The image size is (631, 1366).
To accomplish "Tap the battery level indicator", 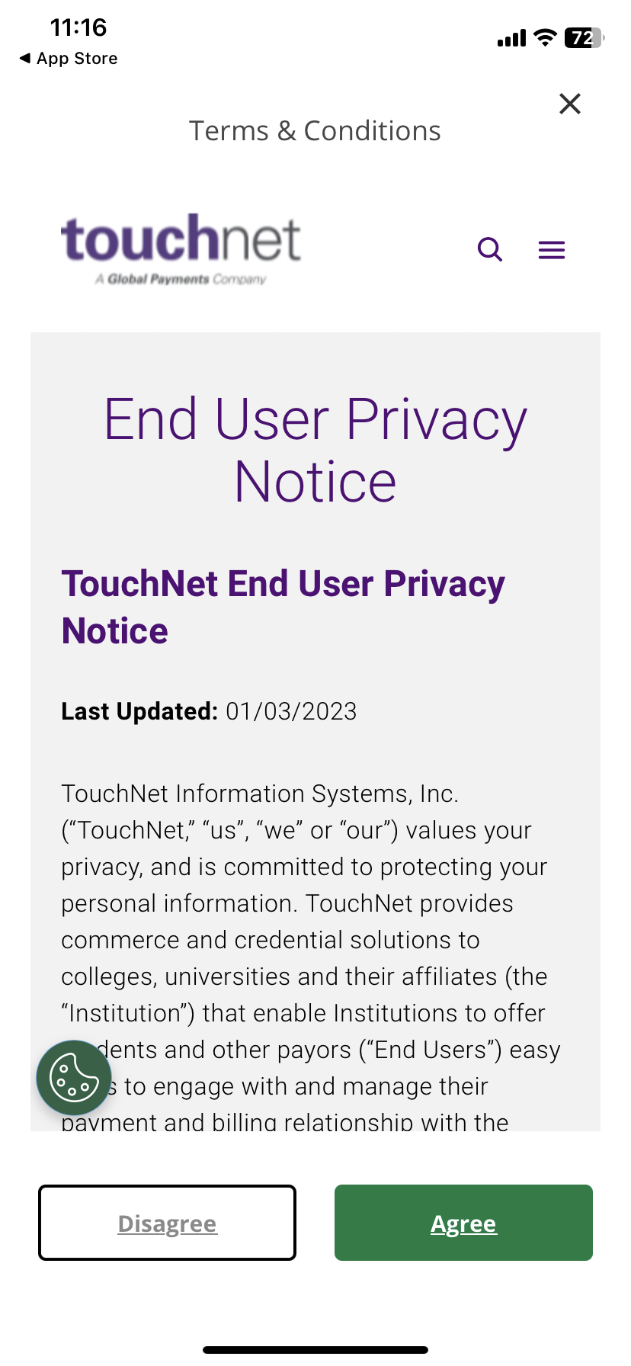I will coord(584,37).
